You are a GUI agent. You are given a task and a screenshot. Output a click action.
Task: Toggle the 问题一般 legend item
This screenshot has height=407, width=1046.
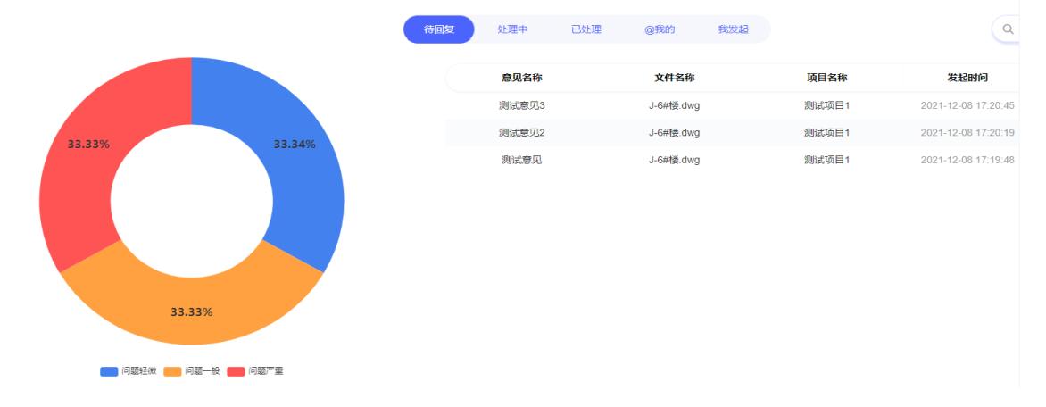192,371
